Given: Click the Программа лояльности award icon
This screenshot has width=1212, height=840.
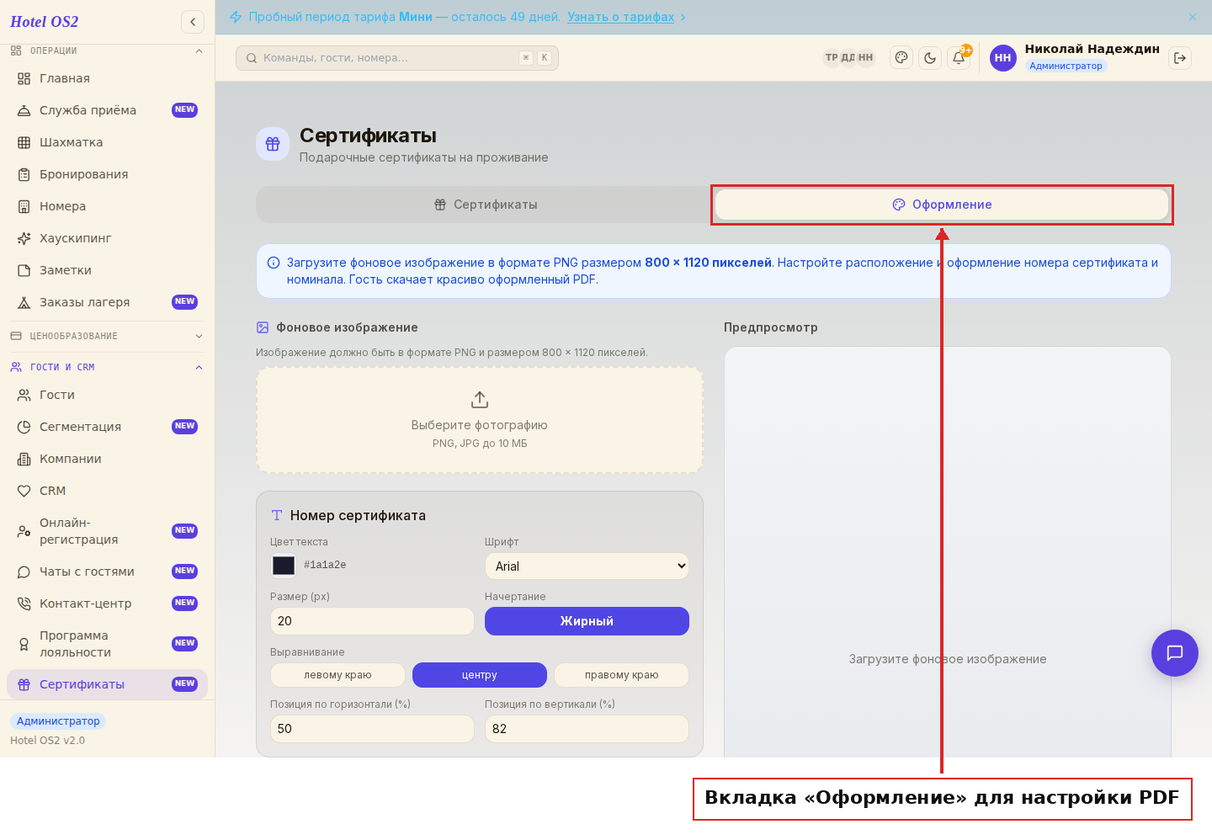Looking at the screenshot, I should click(x=24, y=644).
